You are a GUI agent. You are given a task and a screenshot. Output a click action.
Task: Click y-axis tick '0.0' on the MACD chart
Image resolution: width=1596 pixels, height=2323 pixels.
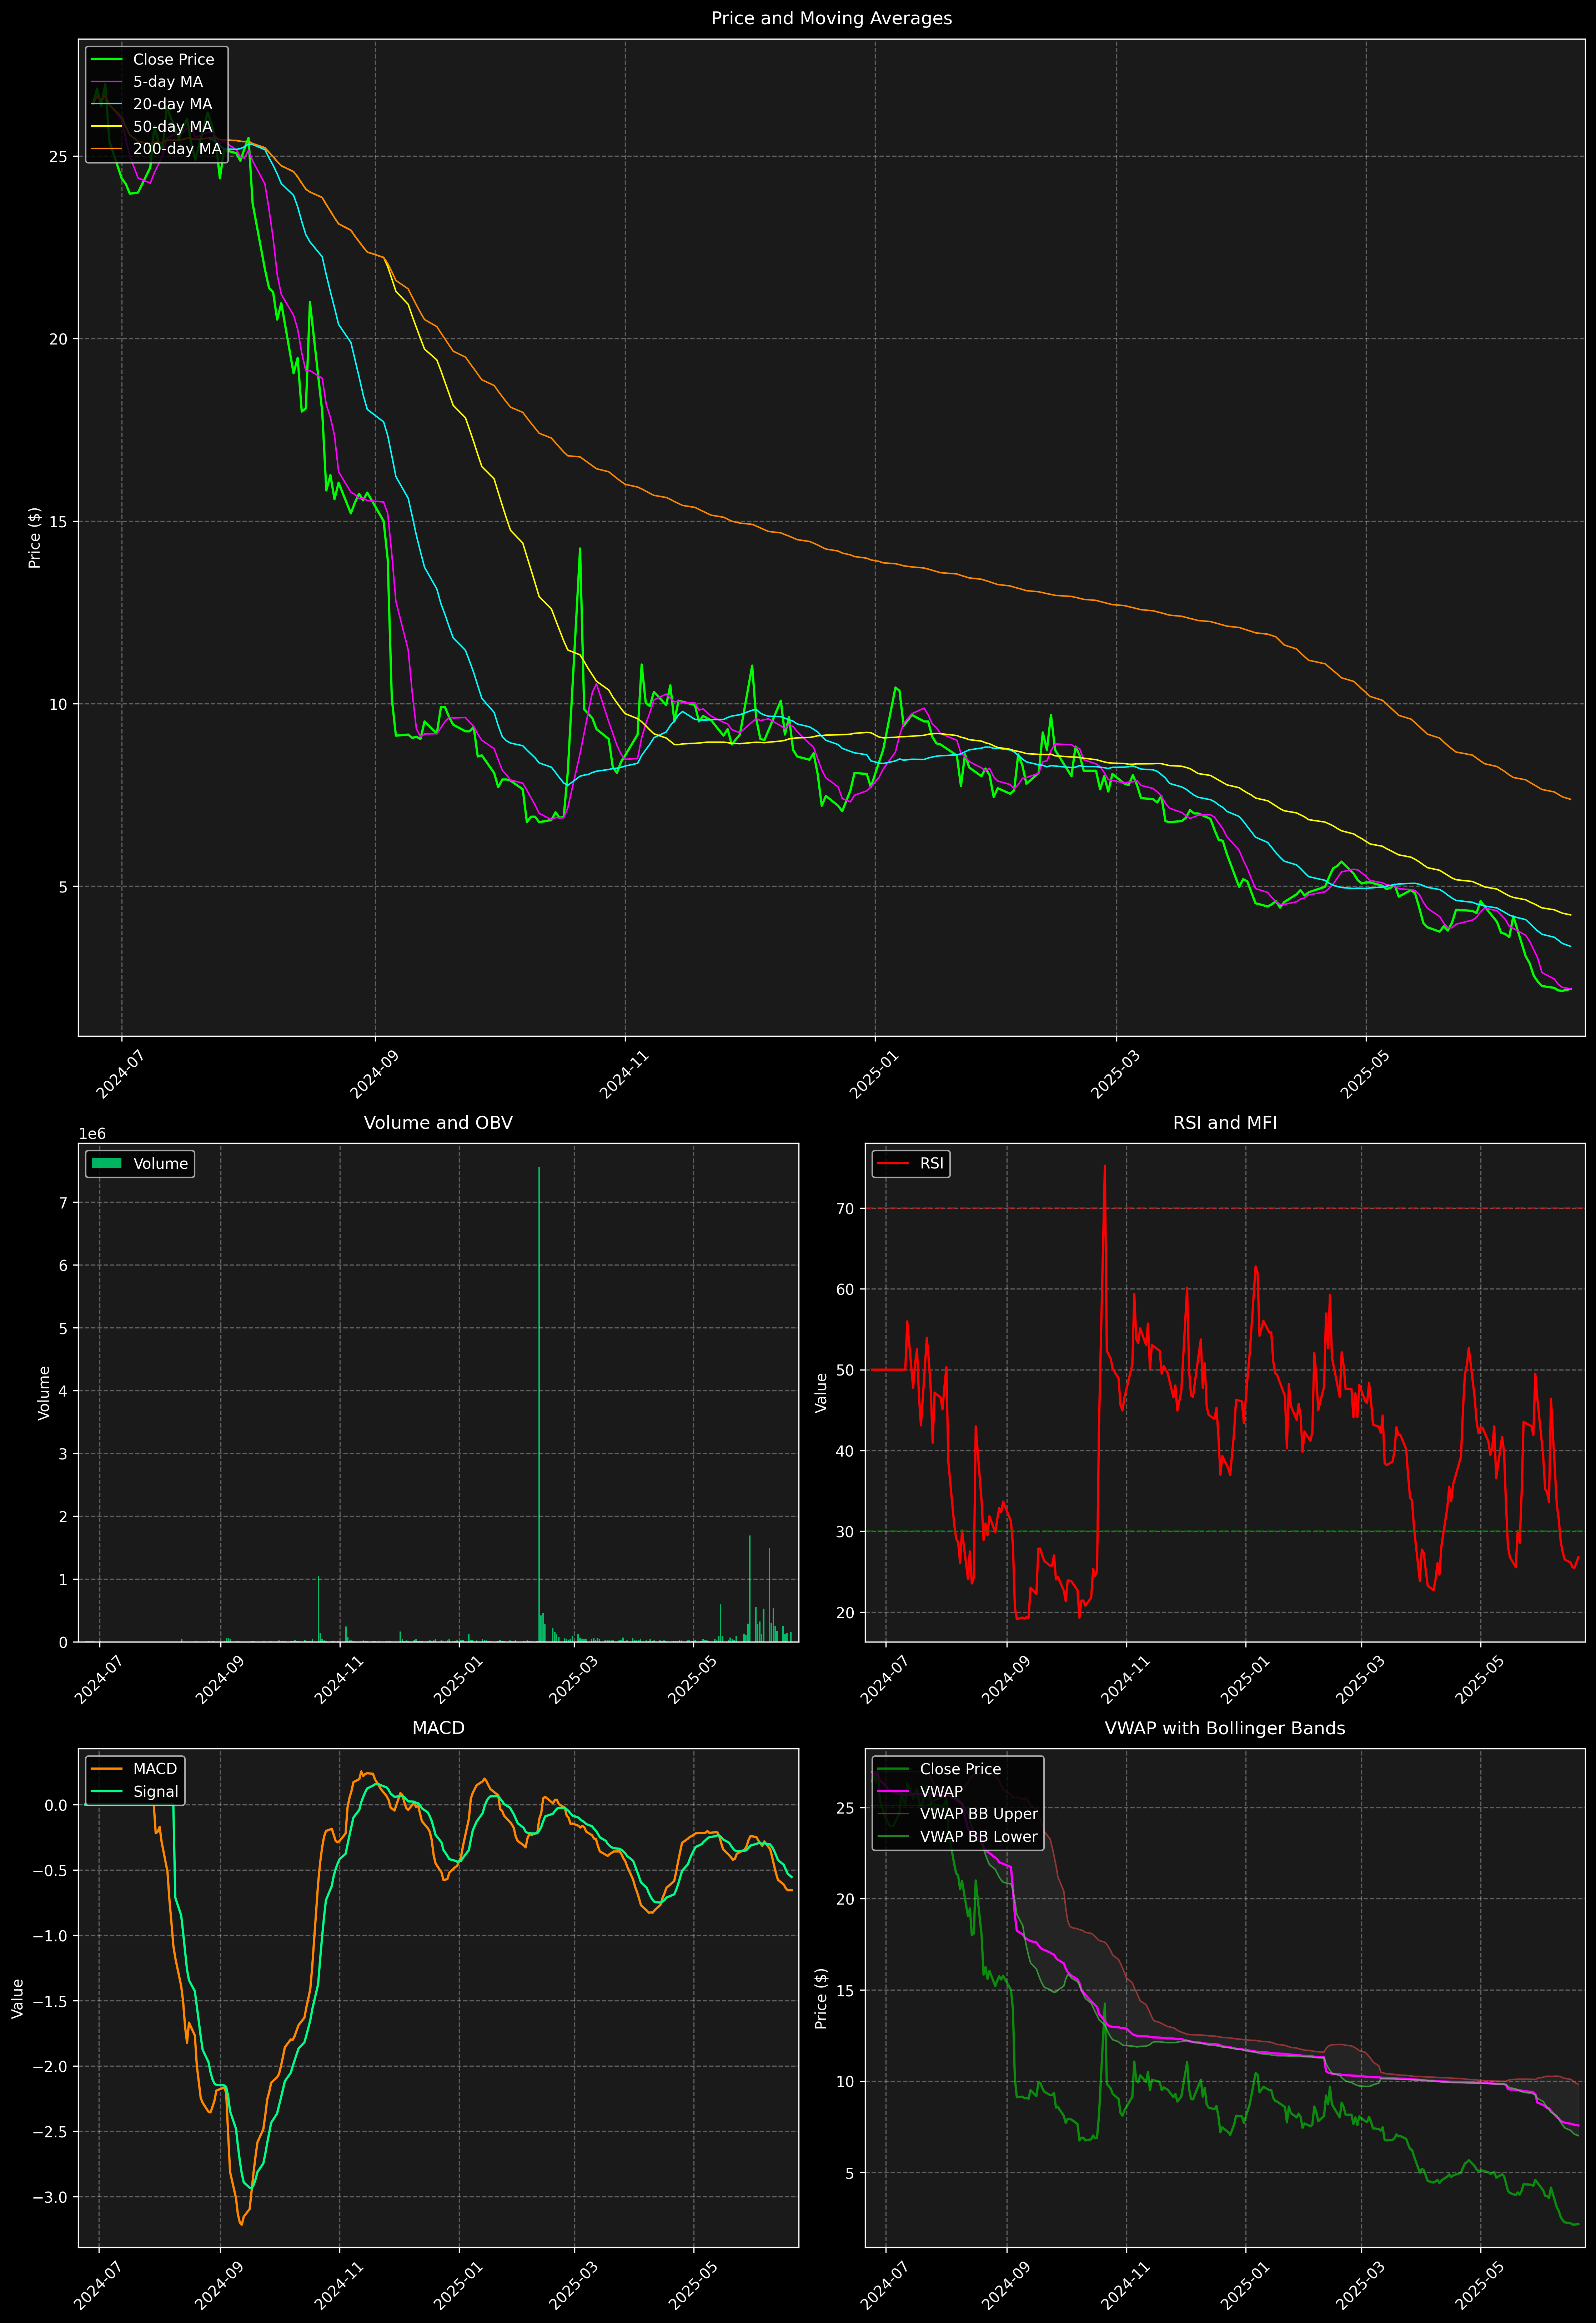(57, 1805)
